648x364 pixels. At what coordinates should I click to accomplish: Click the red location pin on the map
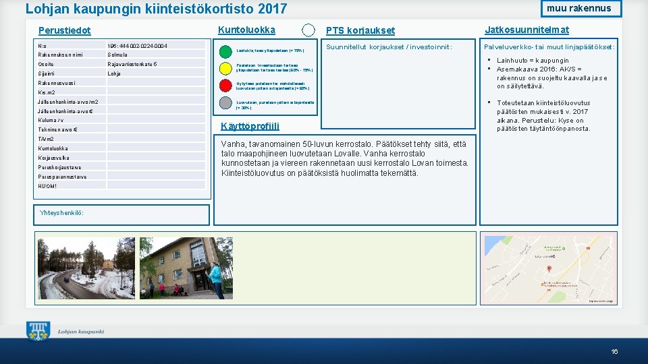[x=549, y=269]
